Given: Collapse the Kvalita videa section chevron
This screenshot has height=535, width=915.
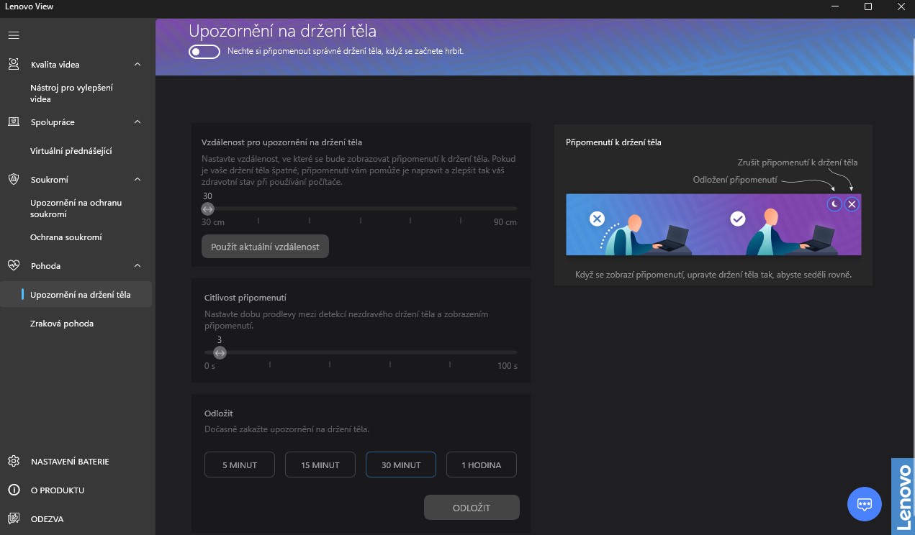Looking at the screenshot, I should (138, 65).
